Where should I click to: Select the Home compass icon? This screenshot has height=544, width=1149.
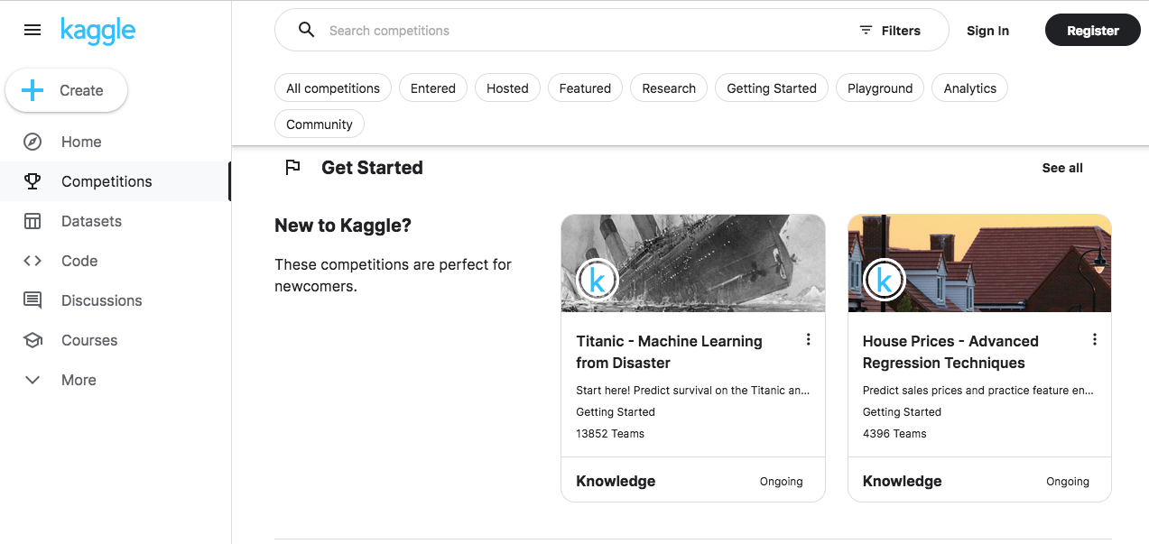coord(32,142)
